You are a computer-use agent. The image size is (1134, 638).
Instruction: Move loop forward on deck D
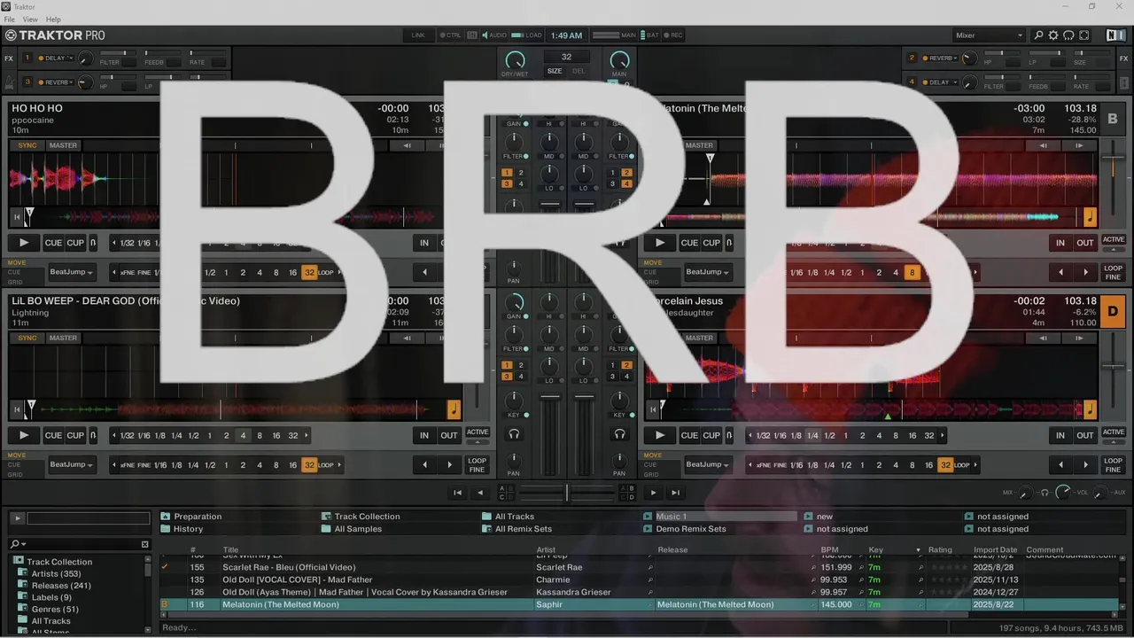tap(1085, 464)
